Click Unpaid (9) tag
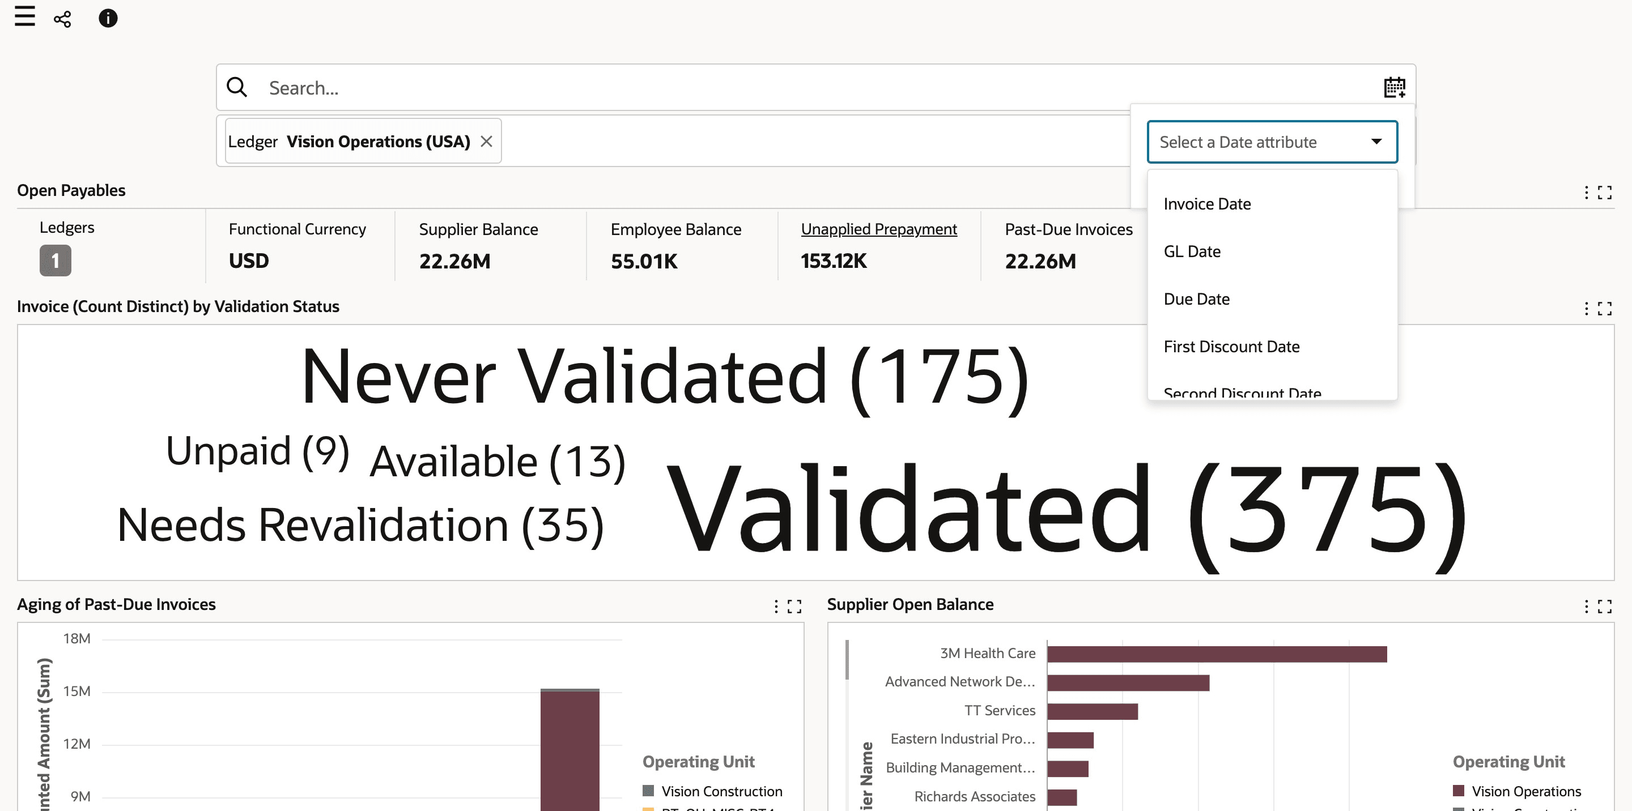The width and height of the screenshot is (1632, 811). [x=257, y=451]
